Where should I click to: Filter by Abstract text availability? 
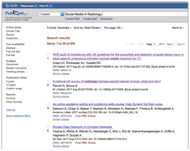11,48
